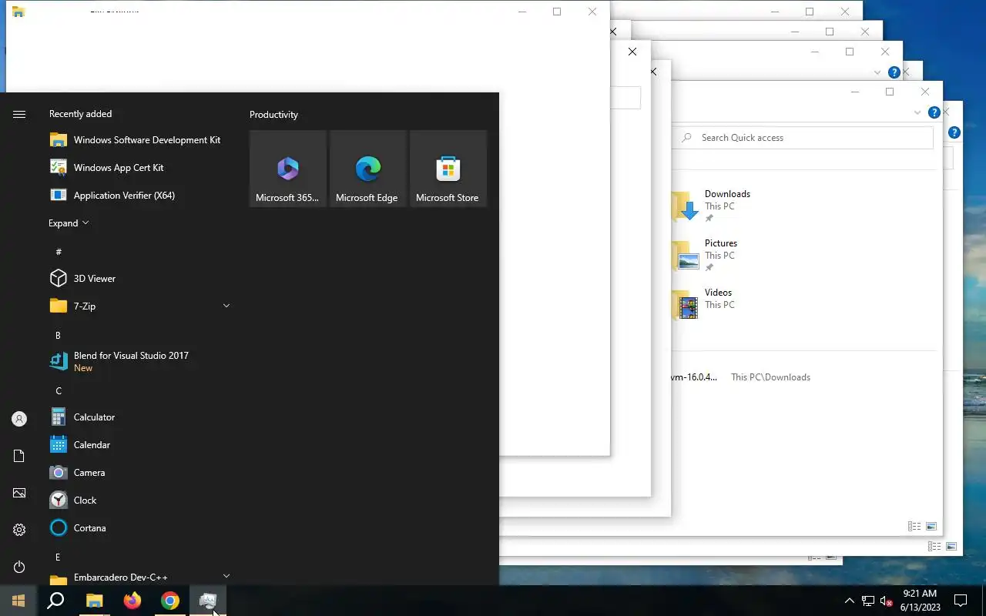Select recent file path This PC\Downloads
The image size is (986, 616).
[770, 377]
